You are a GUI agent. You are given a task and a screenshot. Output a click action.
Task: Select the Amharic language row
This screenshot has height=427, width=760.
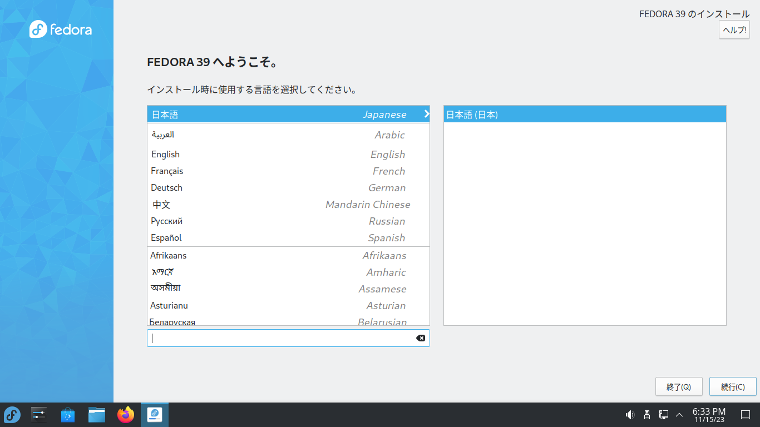[288, 272]
